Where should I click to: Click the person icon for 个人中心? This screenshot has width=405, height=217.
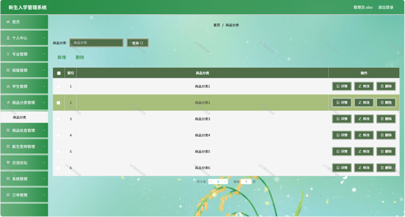click(8, 38)
